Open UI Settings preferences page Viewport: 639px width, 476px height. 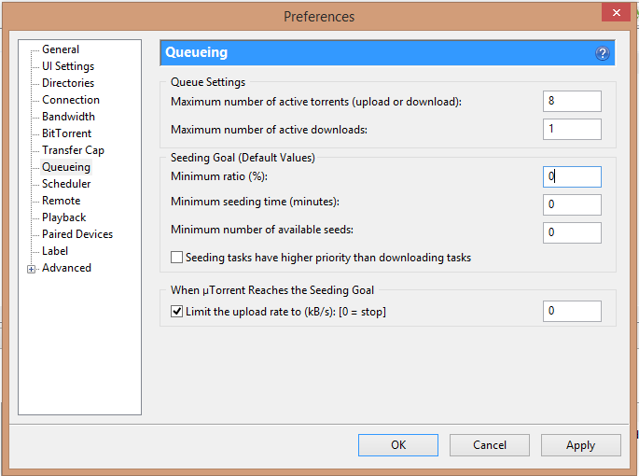[x=68, y=66]
